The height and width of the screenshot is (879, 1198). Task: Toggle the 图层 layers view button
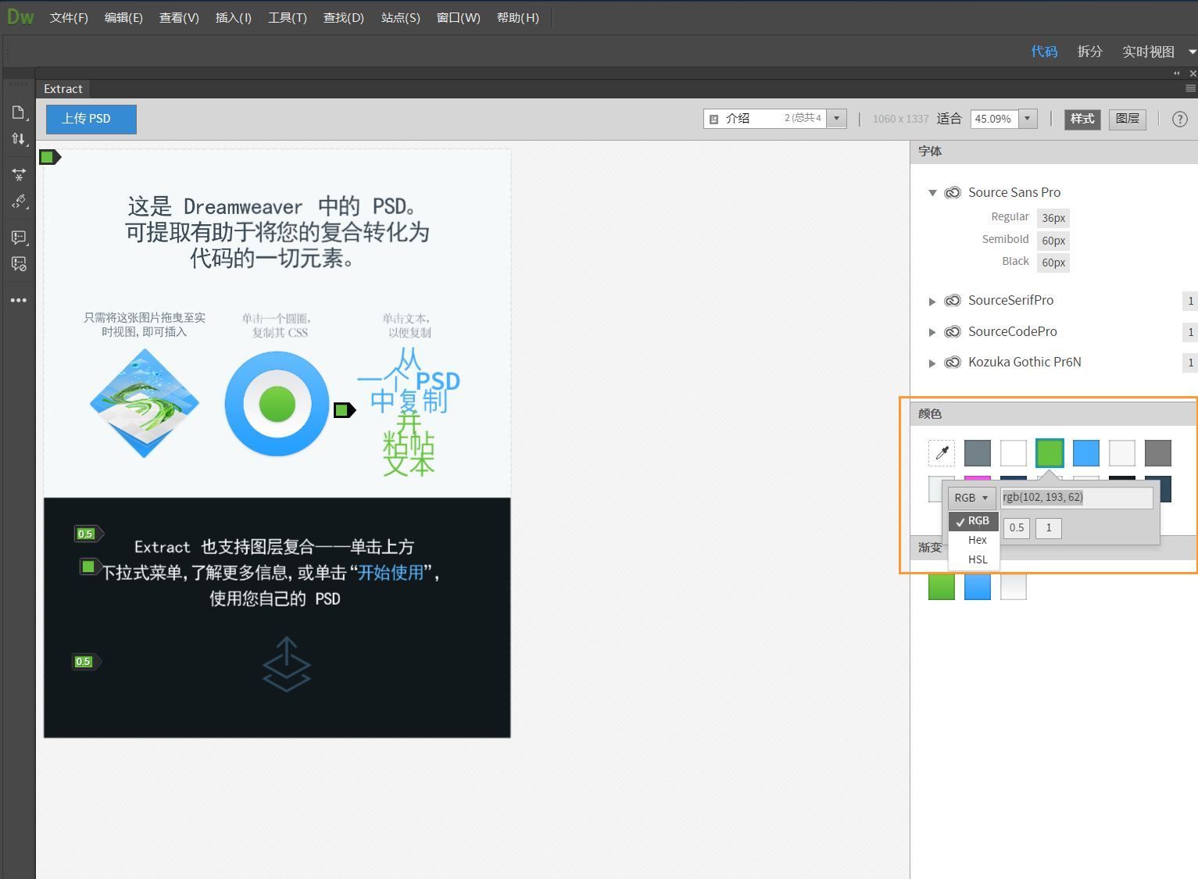(1127, 119)
